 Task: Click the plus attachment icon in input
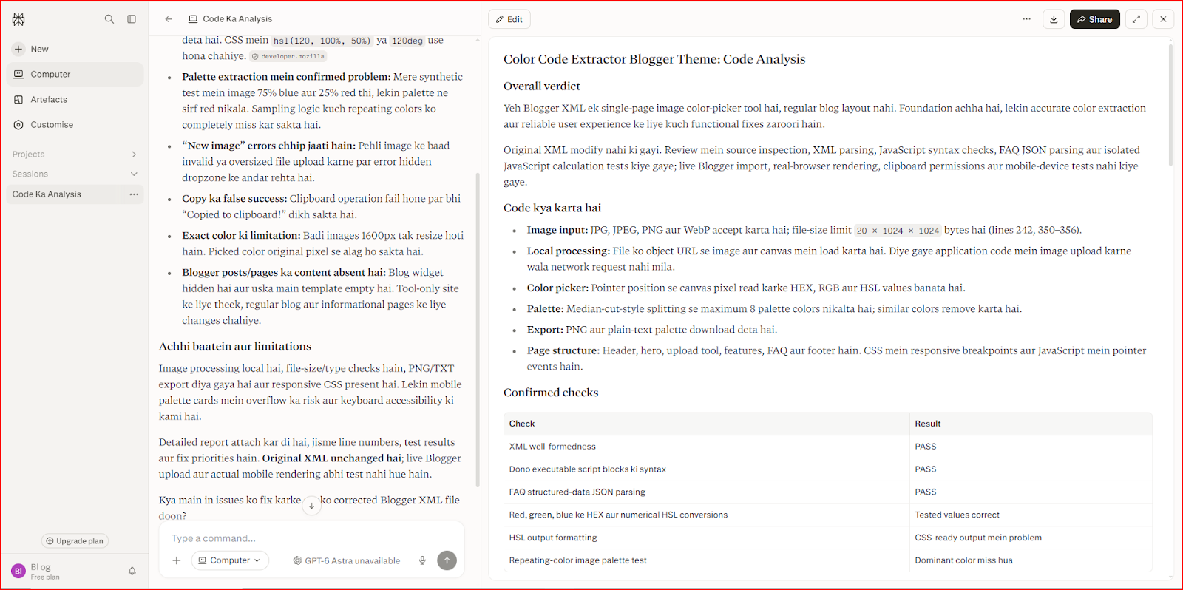177,560
